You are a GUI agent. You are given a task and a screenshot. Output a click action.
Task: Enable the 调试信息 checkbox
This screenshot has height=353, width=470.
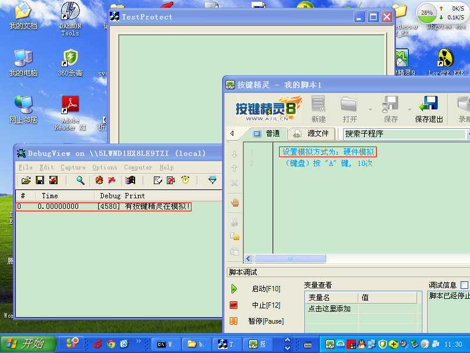click(x=464, y=285)
